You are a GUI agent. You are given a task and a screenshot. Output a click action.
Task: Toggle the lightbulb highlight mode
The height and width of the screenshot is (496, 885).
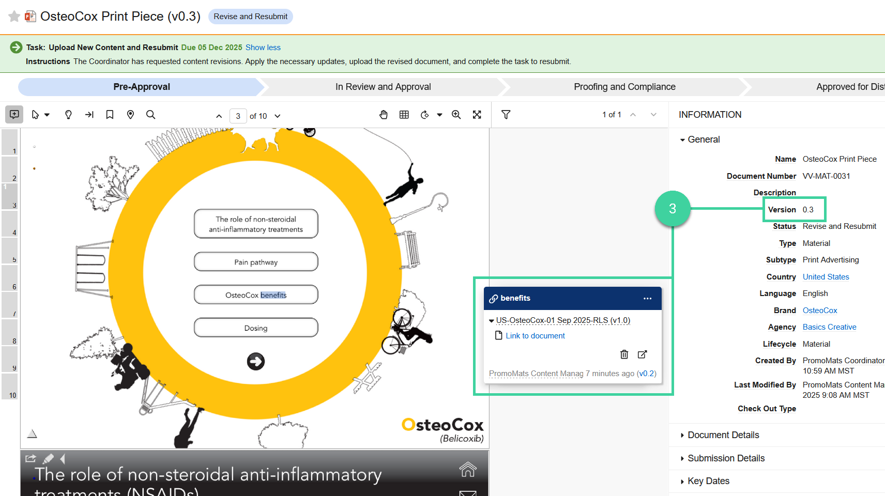(x=68, y=114)
